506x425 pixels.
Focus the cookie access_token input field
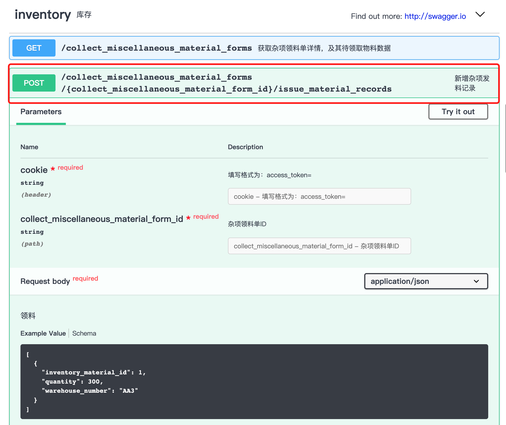(319, 197)
